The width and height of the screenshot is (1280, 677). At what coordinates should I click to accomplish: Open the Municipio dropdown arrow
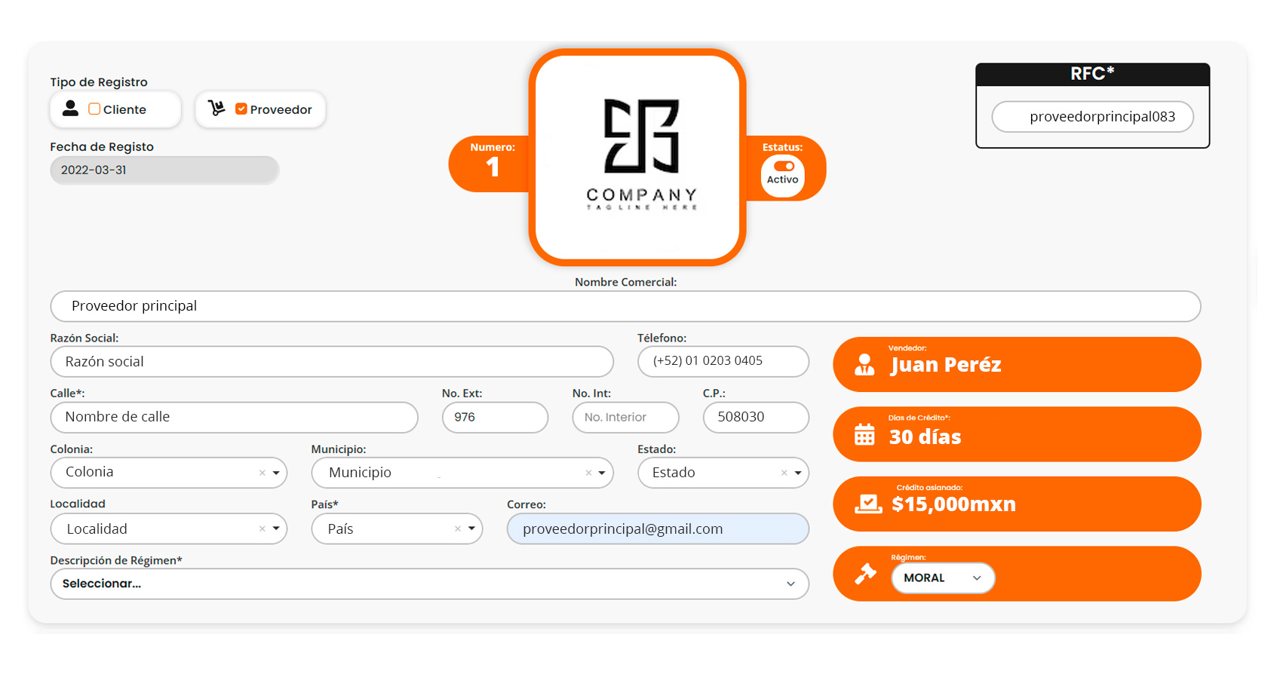coord(602,473)
